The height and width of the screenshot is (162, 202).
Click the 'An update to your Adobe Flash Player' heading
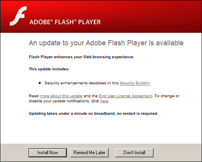coord(106,43)
